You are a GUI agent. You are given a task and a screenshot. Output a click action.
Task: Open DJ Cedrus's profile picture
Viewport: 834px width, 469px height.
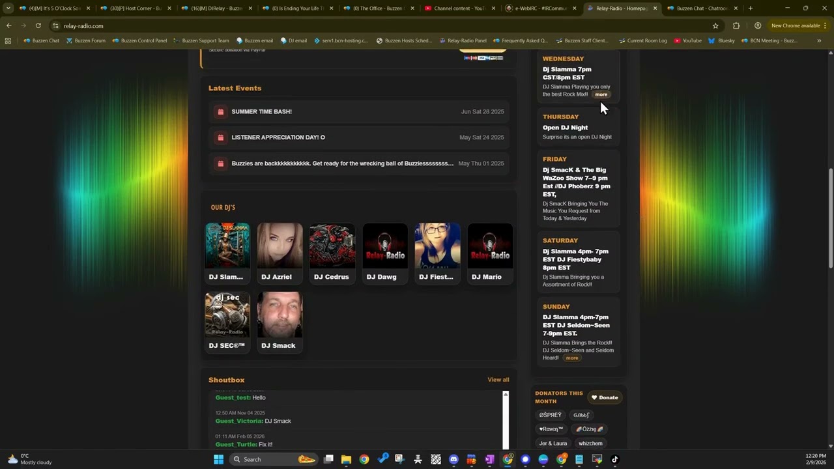click(x=332, y=246)
